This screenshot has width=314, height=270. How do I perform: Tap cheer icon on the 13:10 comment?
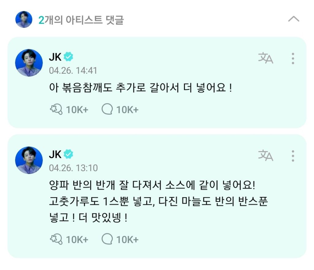pos(56,239)
